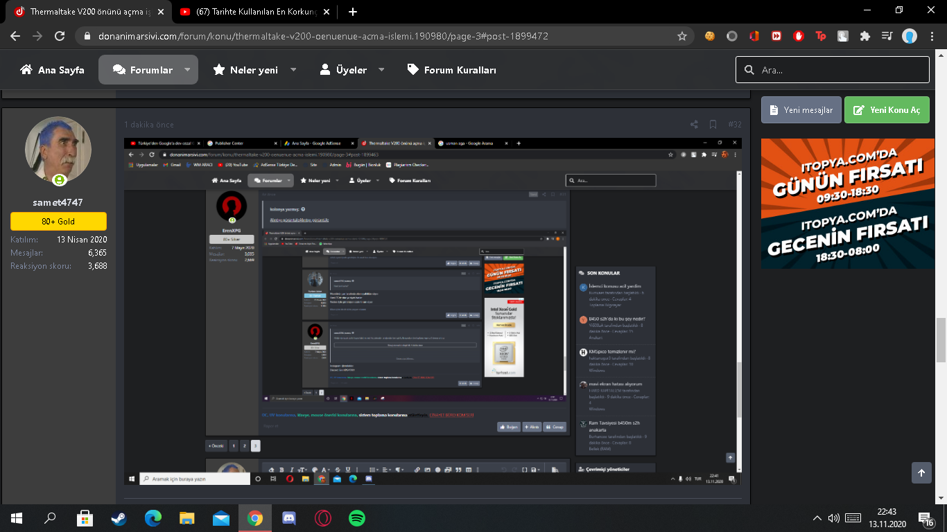Click the forum search magnifier icon
The width and height of the screenshot is (947, 532).
749,70
